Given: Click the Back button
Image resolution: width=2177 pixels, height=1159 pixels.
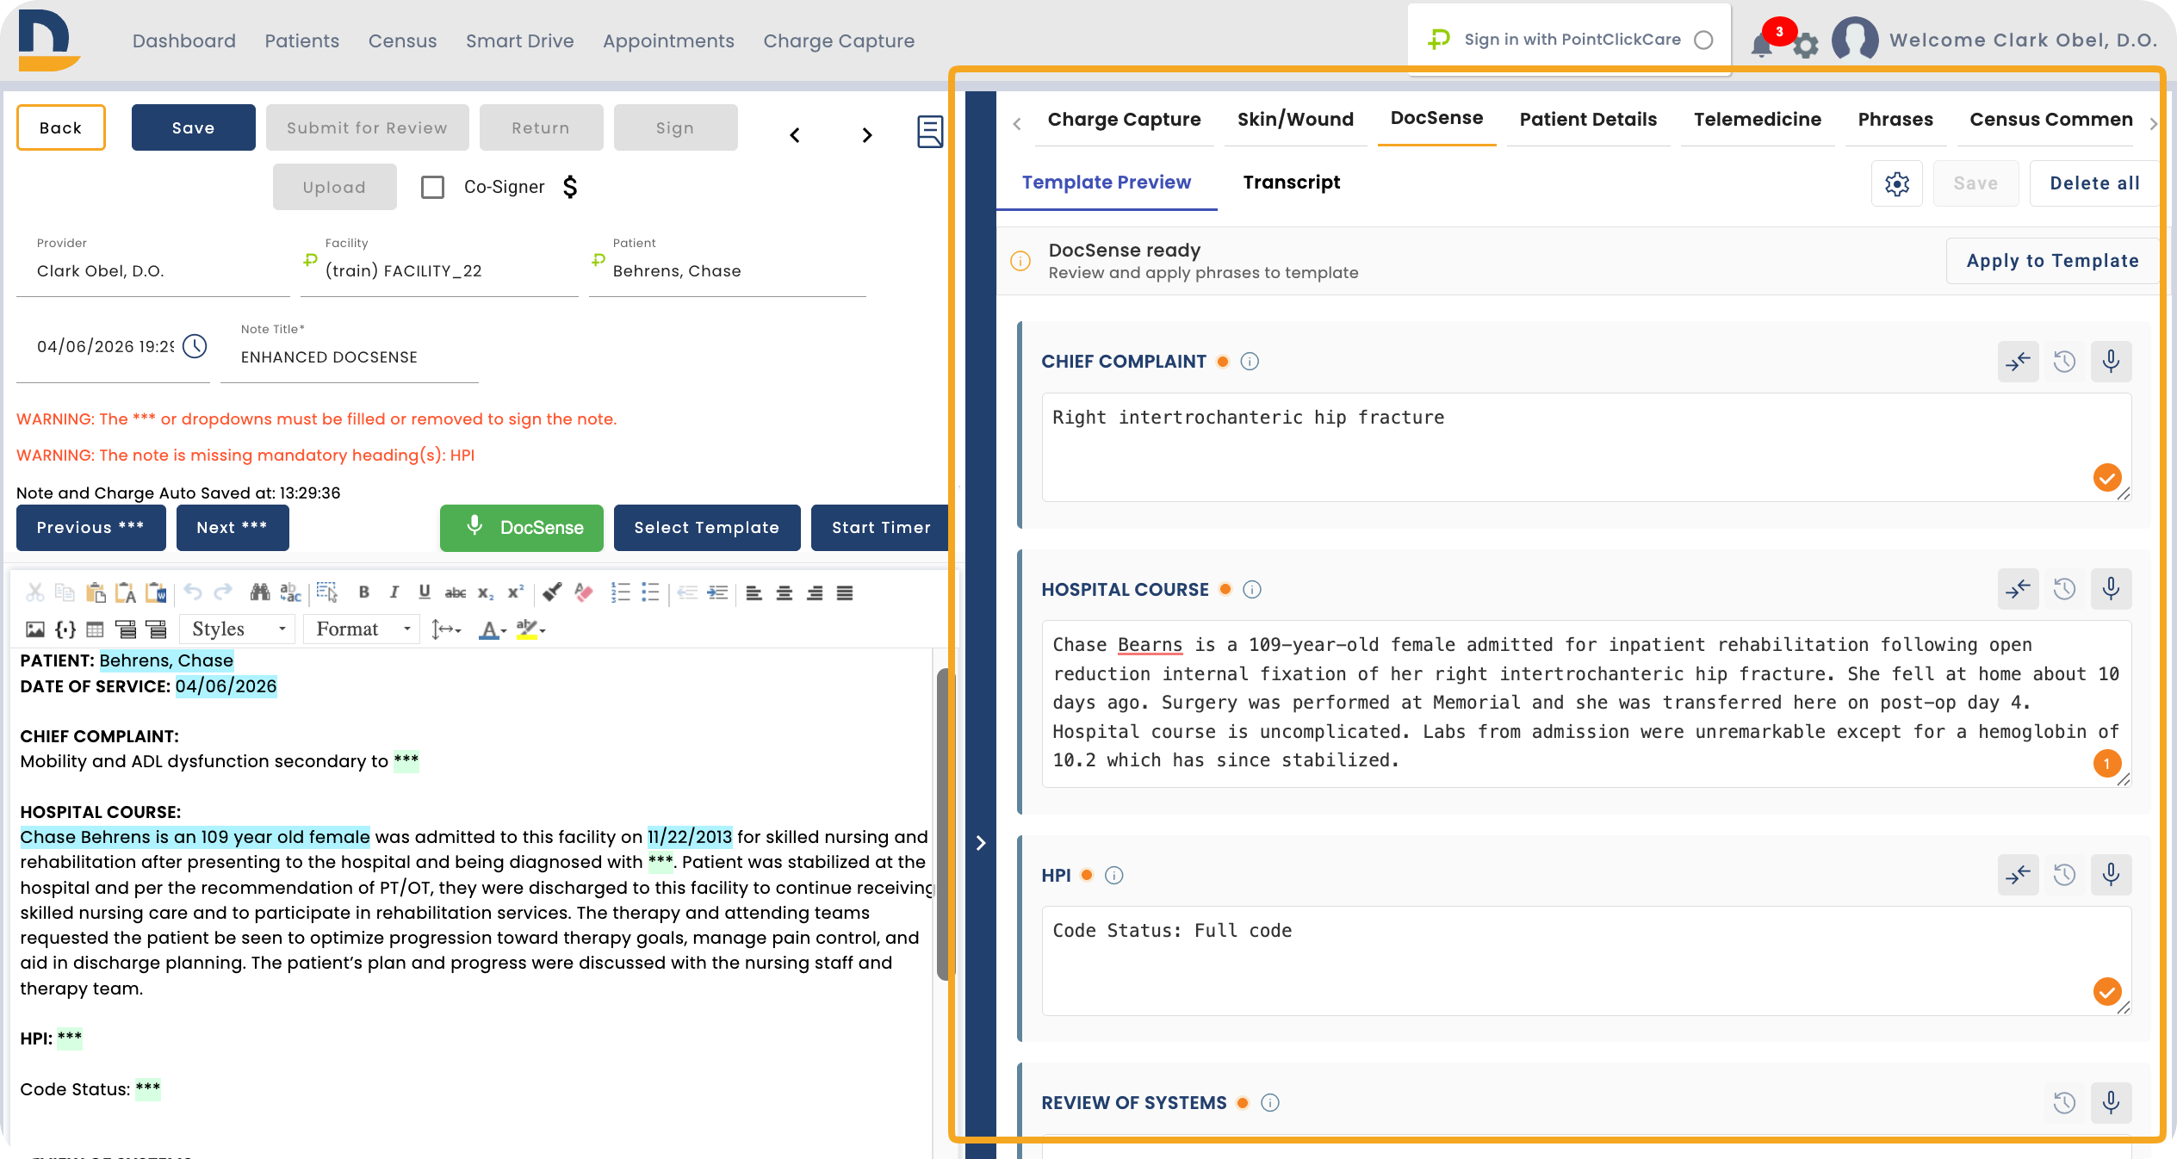Looking at the screenshot, I should (61, 127).
